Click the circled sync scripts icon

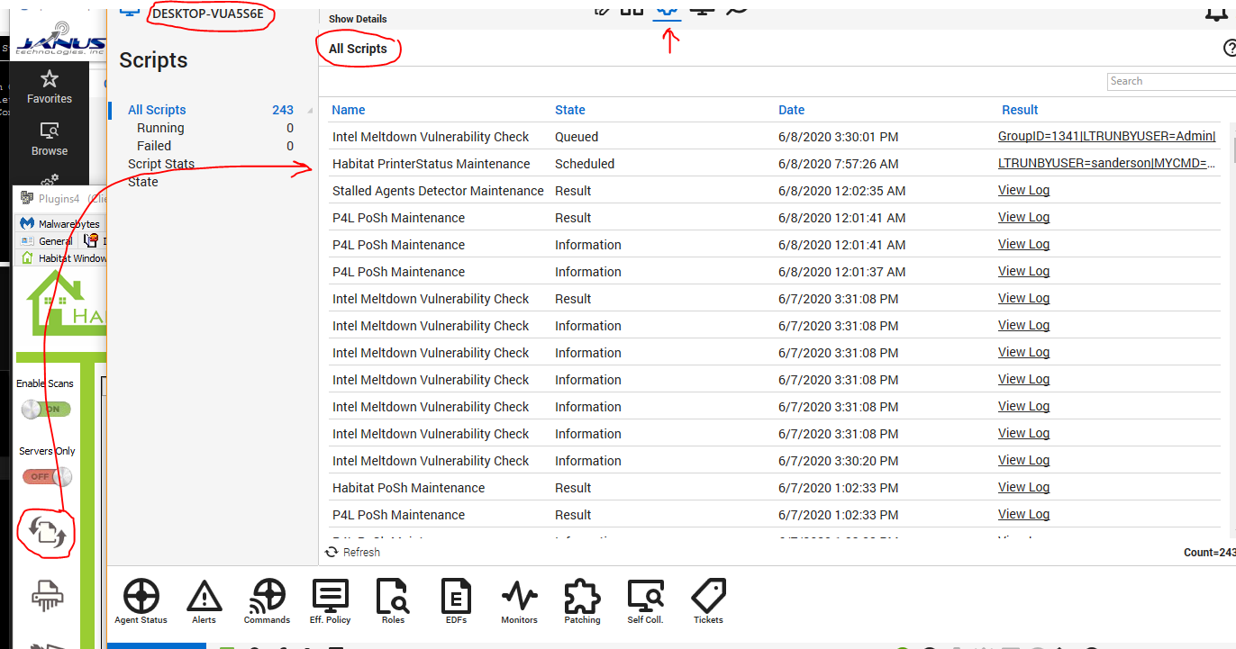pos(46,532)
